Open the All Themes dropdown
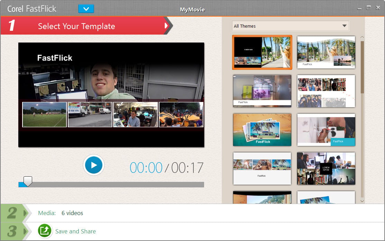This screenshot has height=241, width=385. (x=291, y=26)
